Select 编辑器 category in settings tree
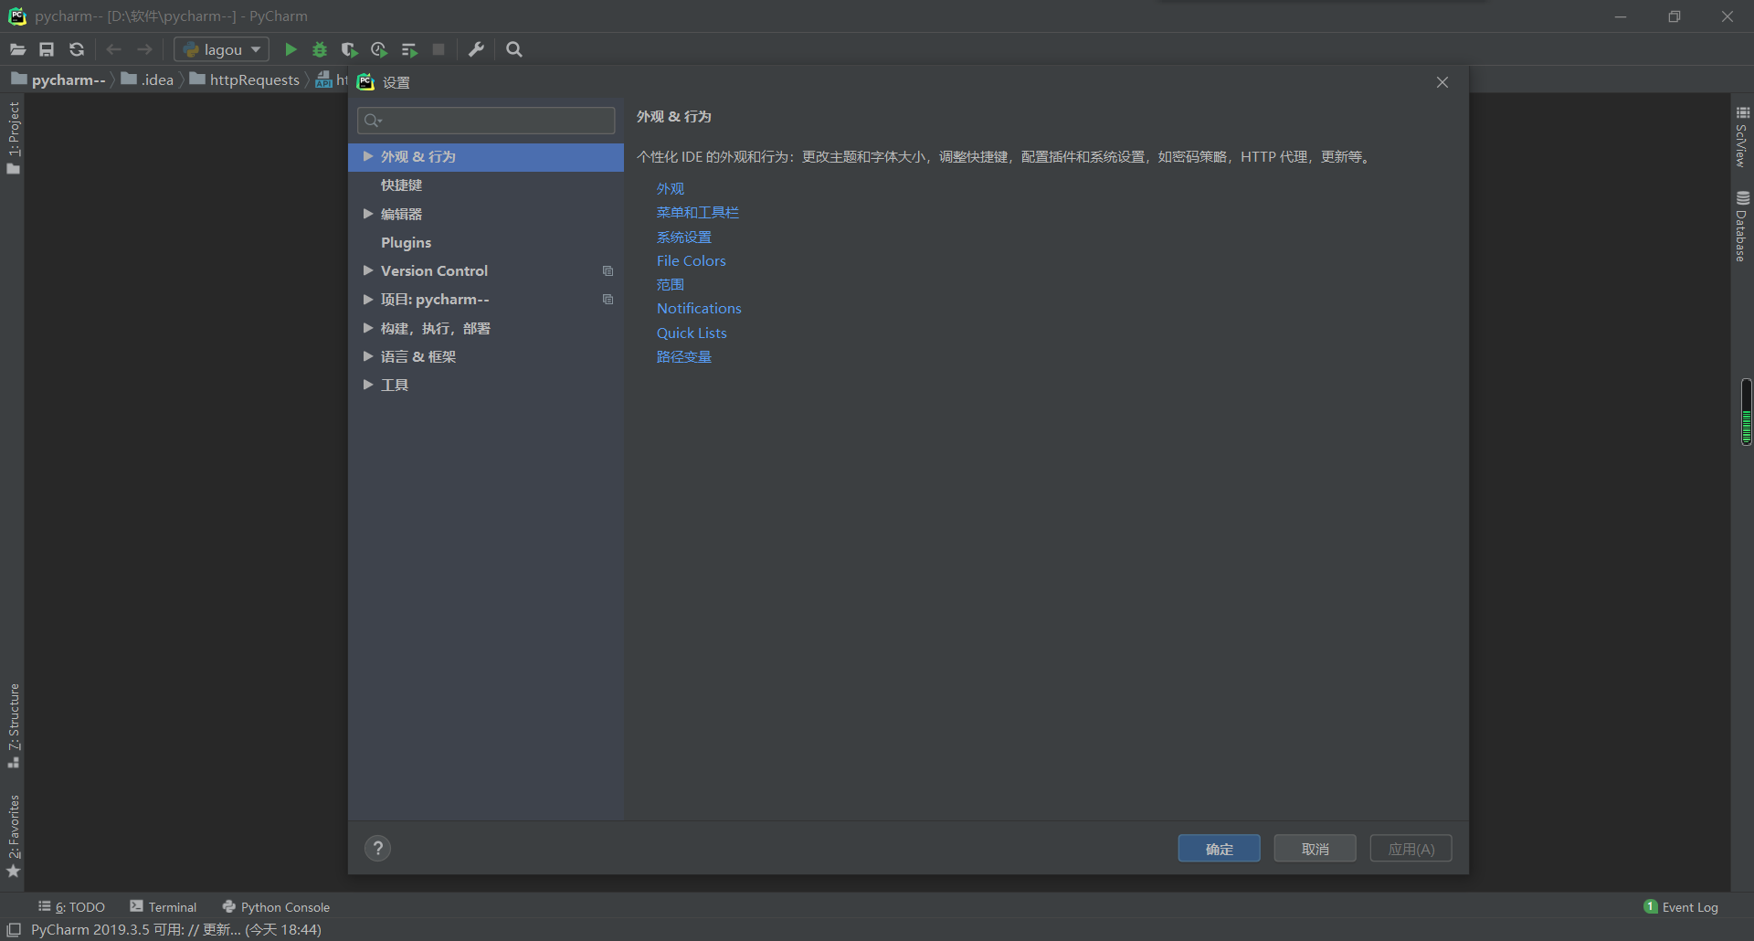The width and height of the screenshot is (1754, 941). (401, 214)
